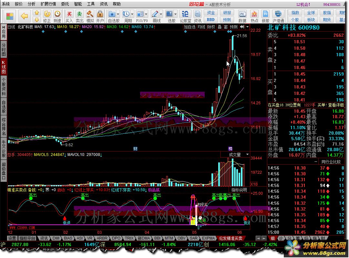Toggle the 除权 ex-rights adjustment
The width and height of the screenshot is (349, 258).
[x=211, y=27]
